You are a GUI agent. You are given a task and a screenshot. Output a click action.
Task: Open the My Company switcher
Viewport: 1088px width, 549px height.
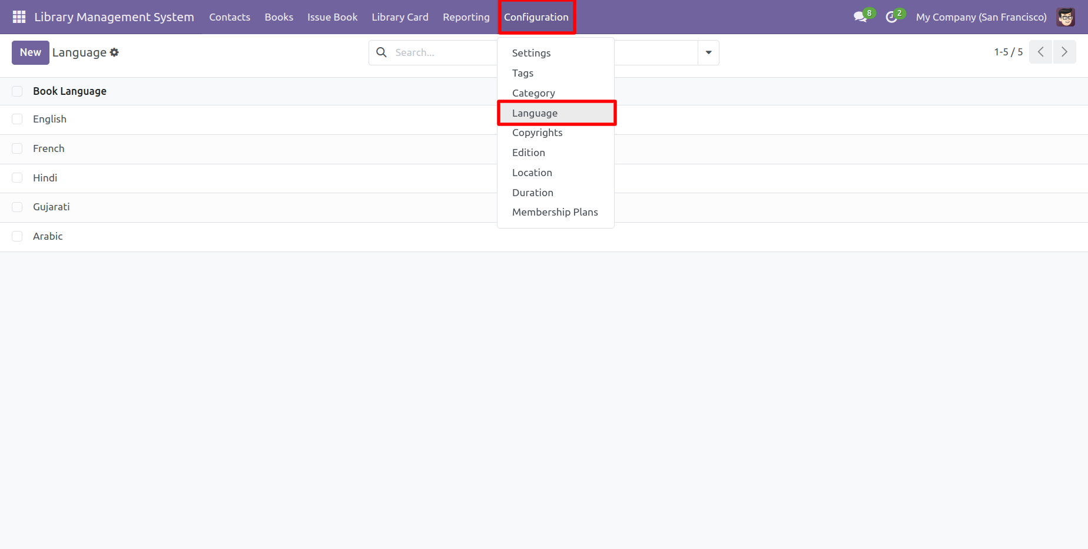(x=981, y=17)
